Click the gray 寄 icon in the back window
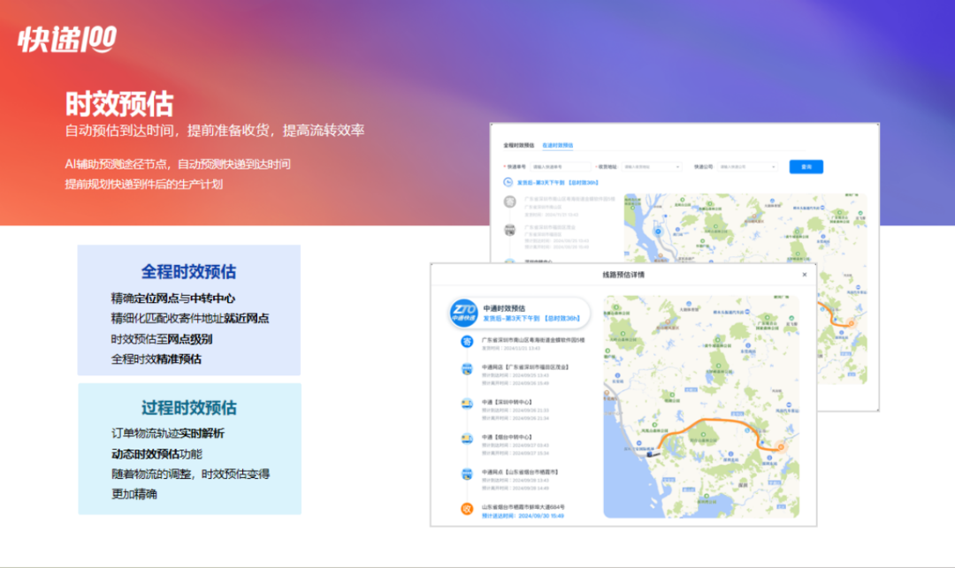This screenshot has width=955, height=568. point(510,201)
